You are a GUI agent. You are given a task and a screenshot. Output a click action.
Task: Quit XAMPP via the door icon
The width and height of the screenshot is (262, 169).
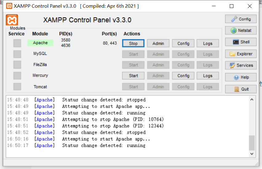240,89
